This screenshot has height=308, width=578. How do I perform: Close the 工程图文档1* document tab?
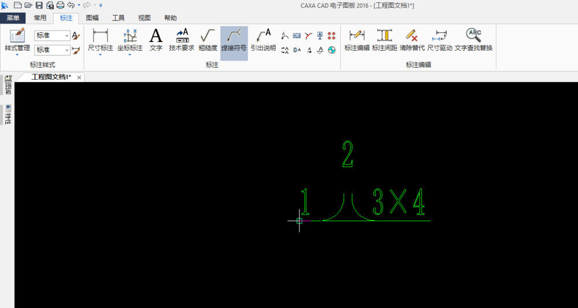[79, 77]
